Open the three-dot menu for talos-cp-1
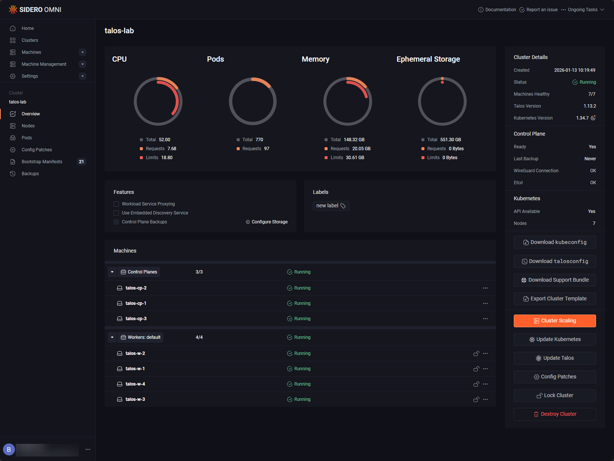This screenshot has width=614, height=461. click(x=485, y=303)
